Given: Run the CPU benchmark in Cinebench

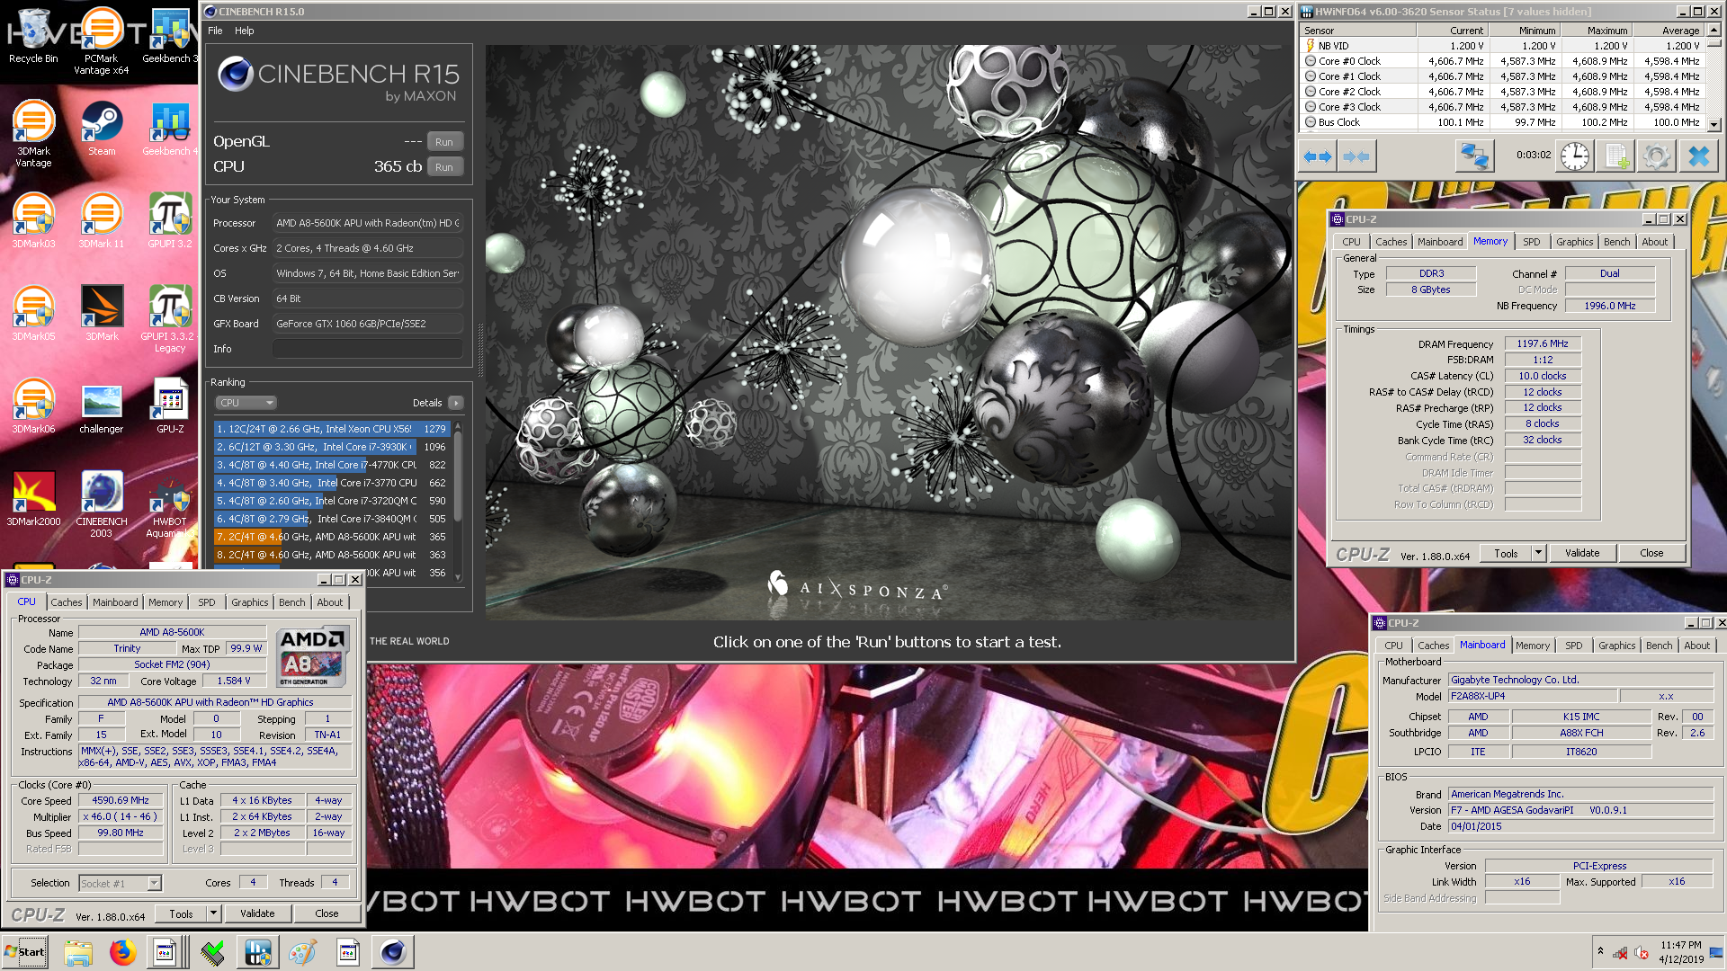Looking at the screenshot, I should (x=444, y=167).
